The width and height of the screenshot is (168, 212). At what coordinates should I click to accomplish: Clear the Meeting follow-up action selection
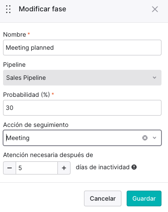click(x=145, y=138)
